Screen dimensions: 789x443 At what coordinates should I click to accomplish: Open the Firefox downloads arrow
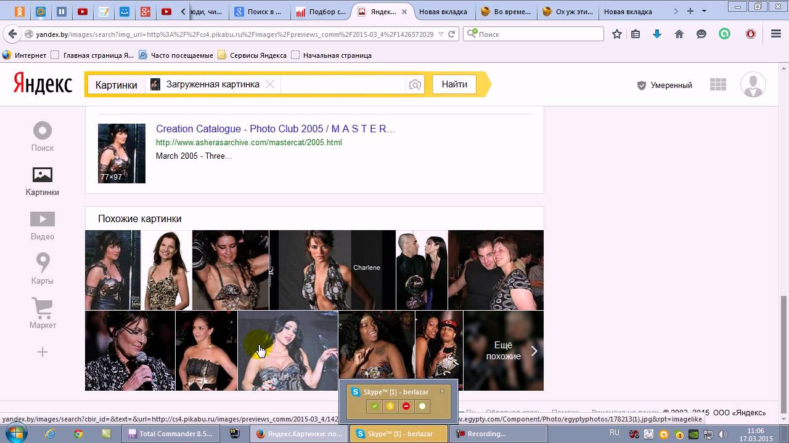point(657,34)
